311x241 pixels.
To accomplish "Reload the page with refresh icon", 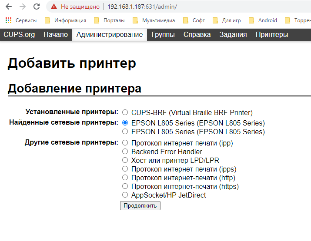I will click(x=37, y=7).
